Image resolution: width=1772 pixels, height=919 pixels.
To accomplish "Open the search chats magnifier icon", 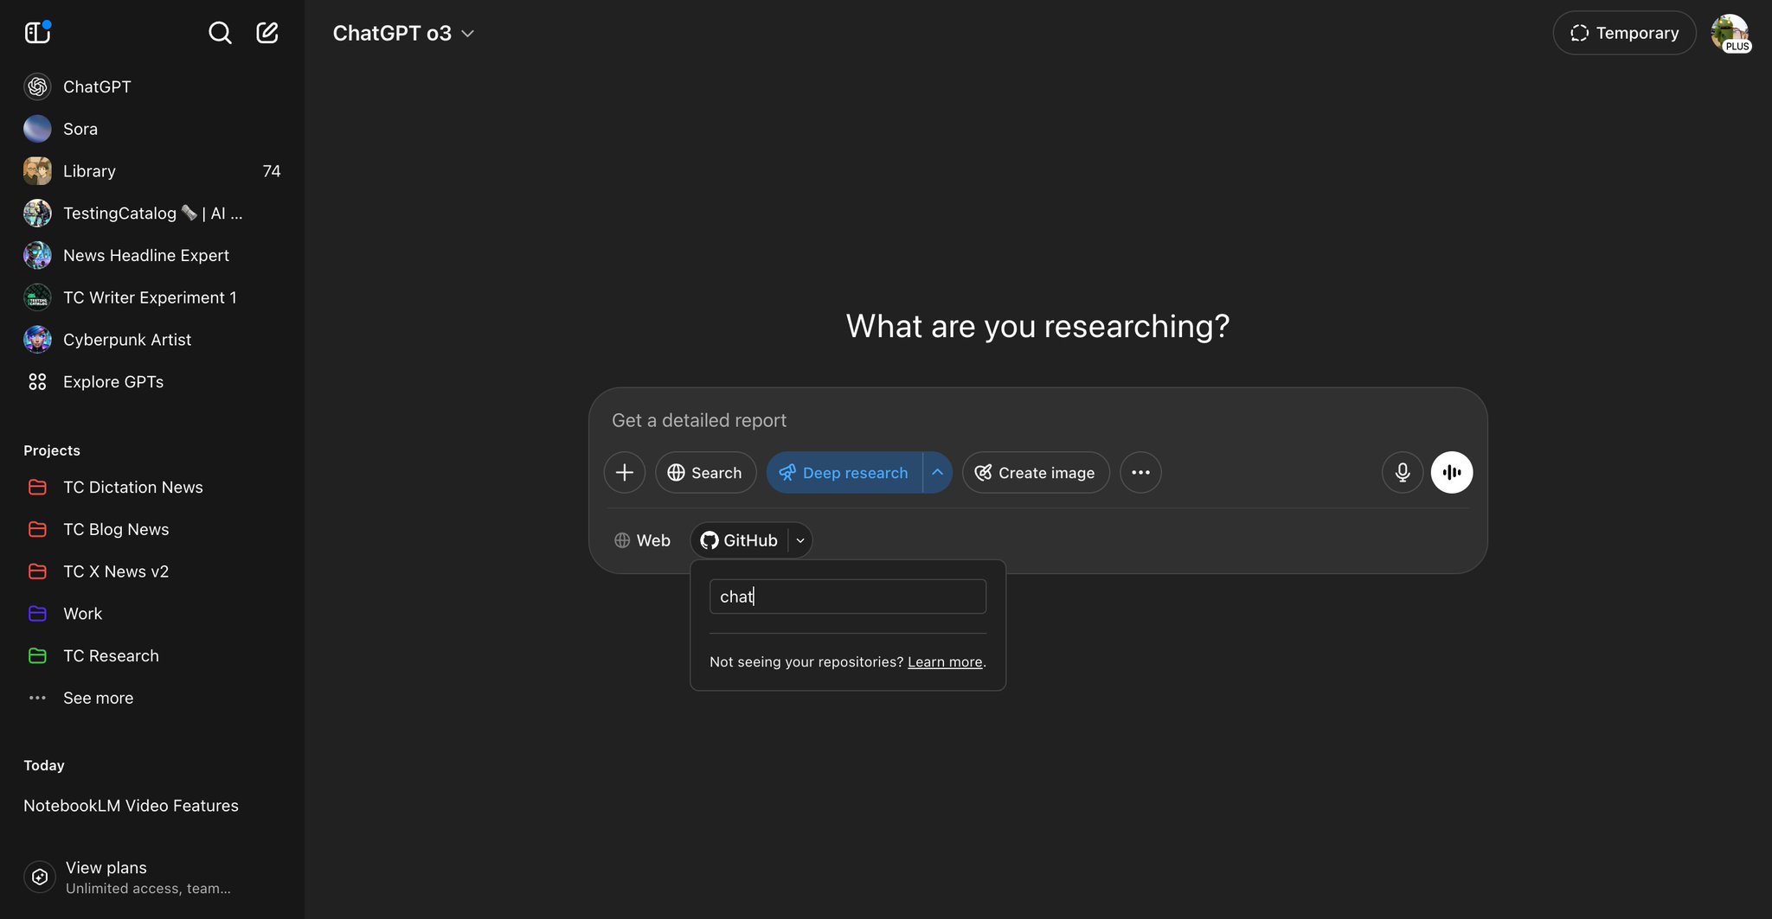I will (x=220, y=33).
